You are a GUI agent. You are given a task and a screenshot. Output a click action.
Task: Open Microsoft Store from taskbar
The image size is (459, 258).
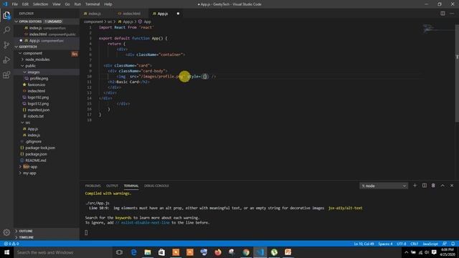161,252
